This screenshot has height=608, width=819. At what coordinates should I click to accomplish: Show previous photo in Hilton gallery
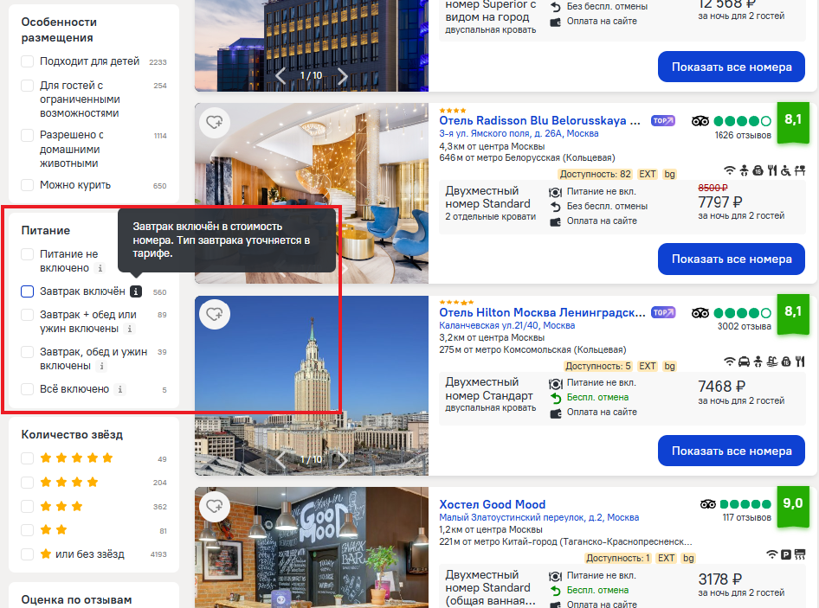click(x=281, y=459)
